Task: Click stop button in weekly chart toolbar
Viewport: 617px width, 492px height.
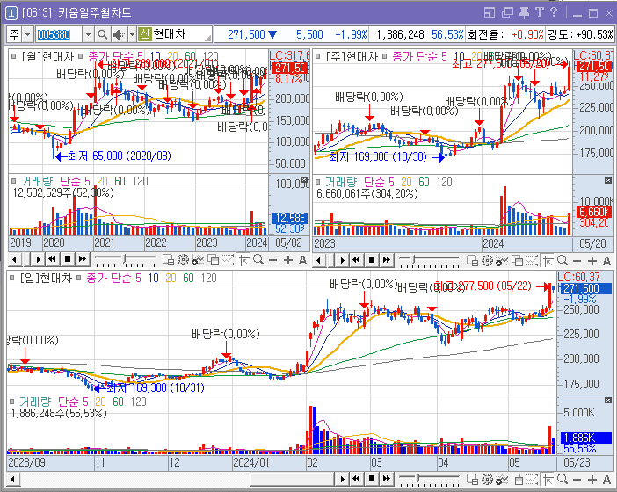Action: [372, 260]
